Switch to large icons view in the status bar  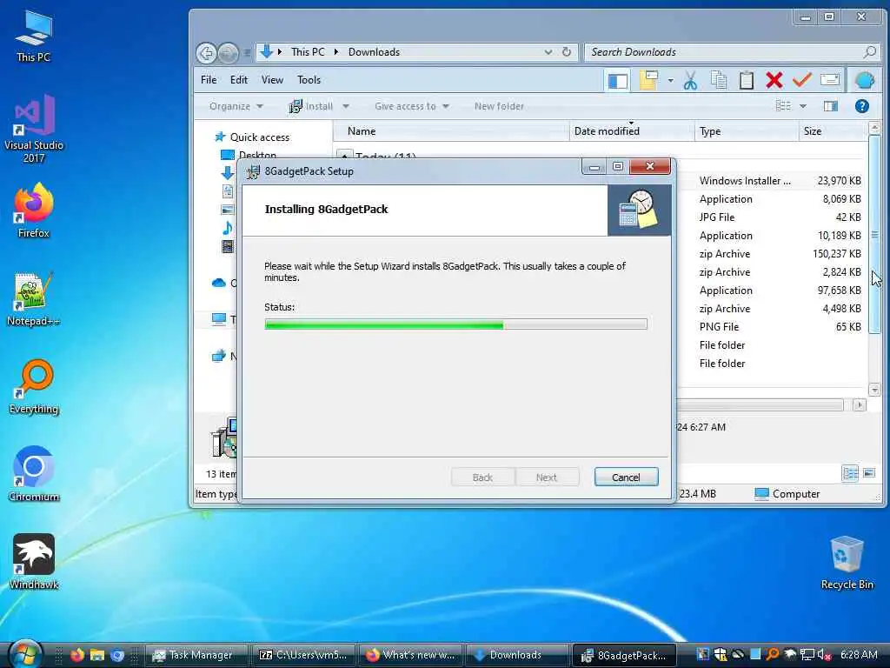coord(869,473)
